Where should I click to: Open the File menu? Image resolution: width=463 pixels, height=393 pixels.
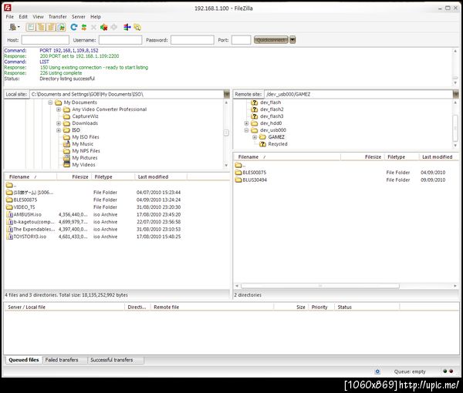pos(10,17)
